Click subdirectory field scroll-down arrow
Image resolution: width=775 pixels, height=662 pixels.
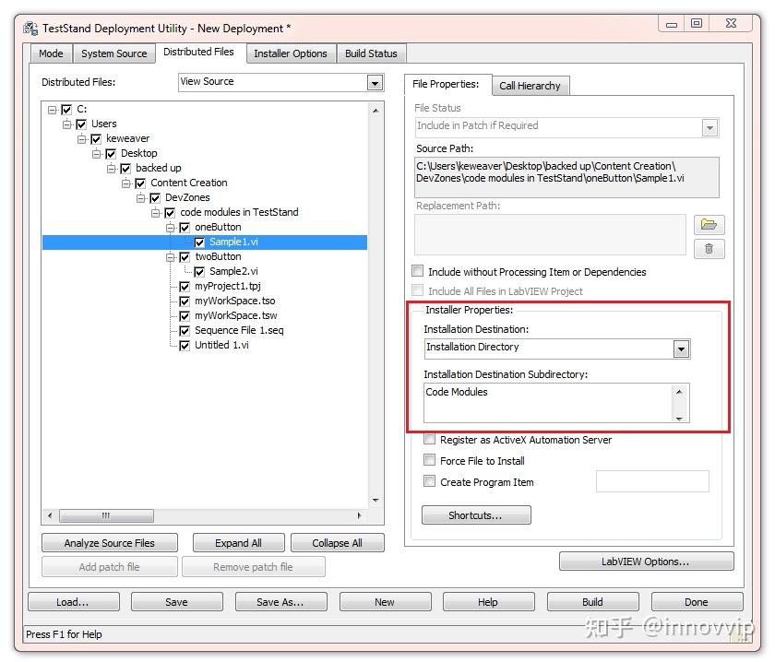pyautogui.click(x=680, y=418)
